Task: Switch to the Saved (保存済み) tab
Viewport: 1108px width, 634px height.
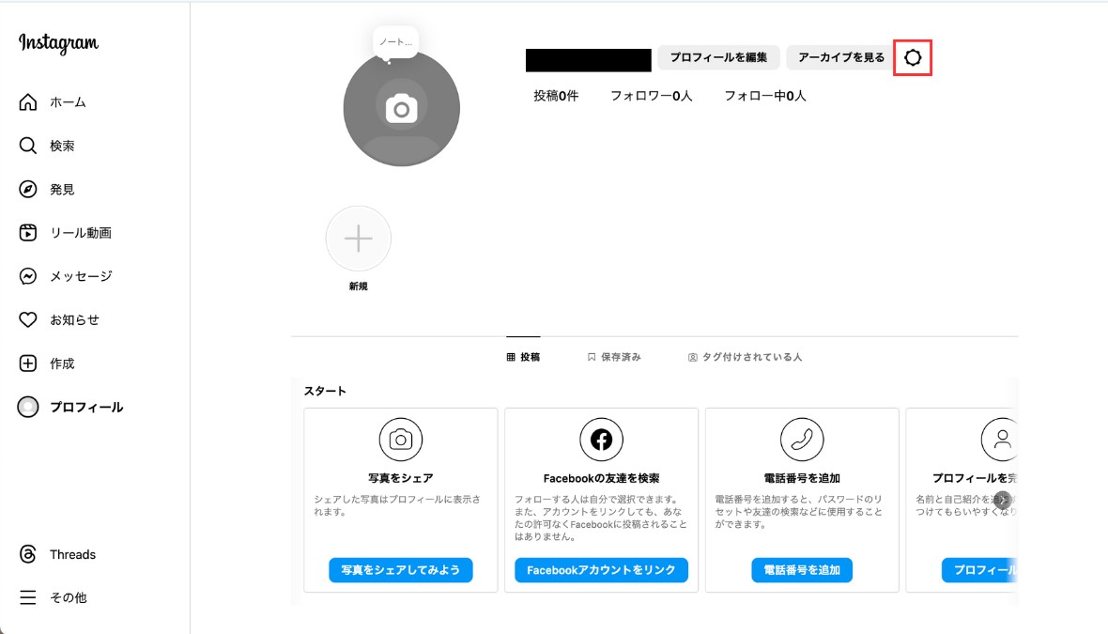Action: 614,357
